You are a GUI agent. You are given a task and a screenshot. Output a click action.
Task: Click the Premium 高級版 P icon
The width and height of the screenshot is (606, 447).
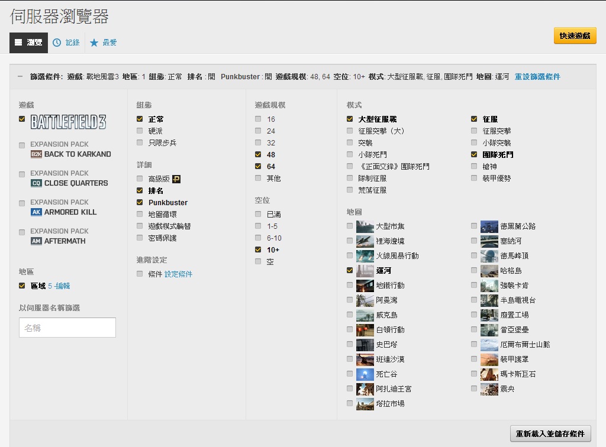pos(176,179)
